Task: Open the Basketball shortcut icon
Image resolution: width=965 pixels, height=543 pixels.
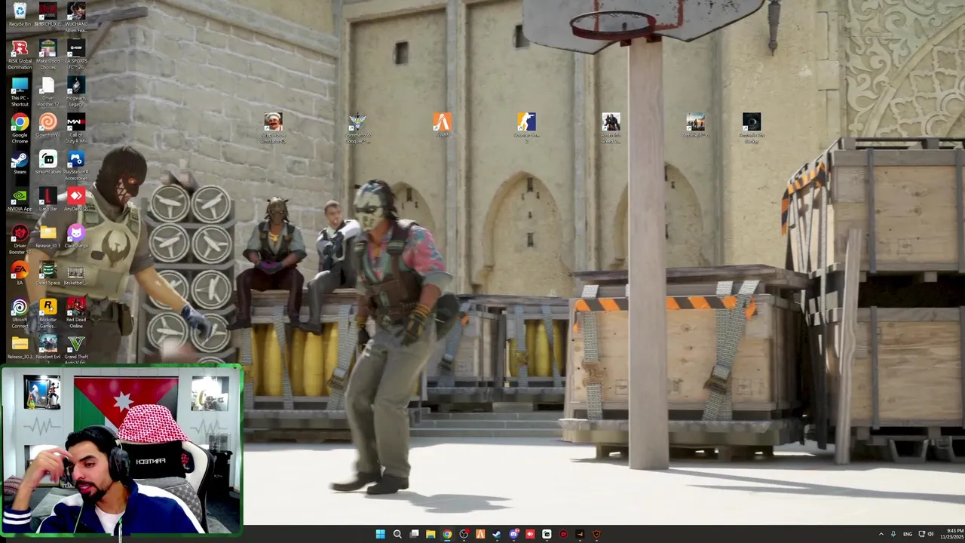Action: pyautogui.click(x=76, y=274)
